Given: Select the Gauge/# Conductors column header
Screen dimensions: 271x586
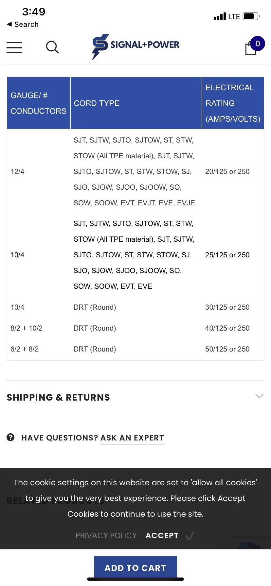Looking at the screenshot, I should pos(39,103).
